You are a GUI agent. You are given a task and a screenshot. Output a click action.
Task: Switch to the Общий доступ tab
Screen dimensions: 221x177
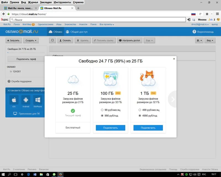click(77, 32)
